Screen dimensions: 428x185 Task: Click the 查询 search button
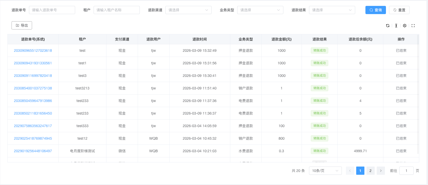[375, 10]
